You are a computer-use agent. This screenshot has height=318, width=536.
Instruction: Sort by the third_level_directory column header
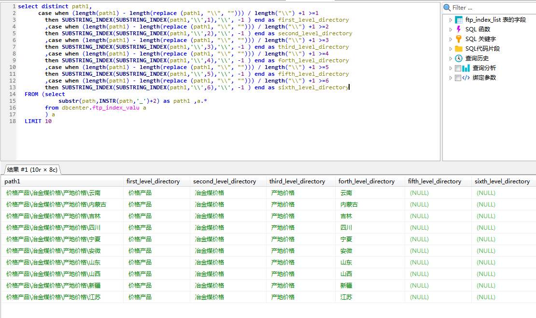tap(300, 181)
